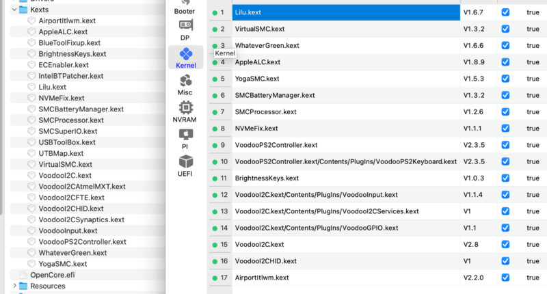Open the NVRAM section
Image resolution: width=547 pixels, height=294 pixels.
coord(185,112)
